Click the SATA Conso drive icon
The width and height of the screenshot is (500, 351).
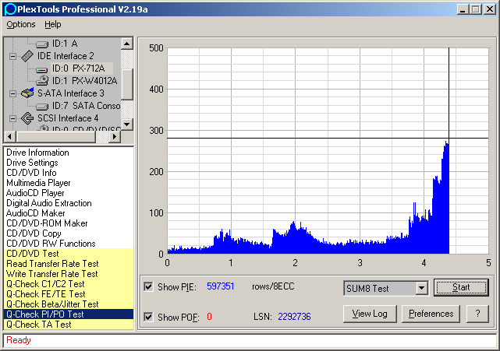pos(42,107)
